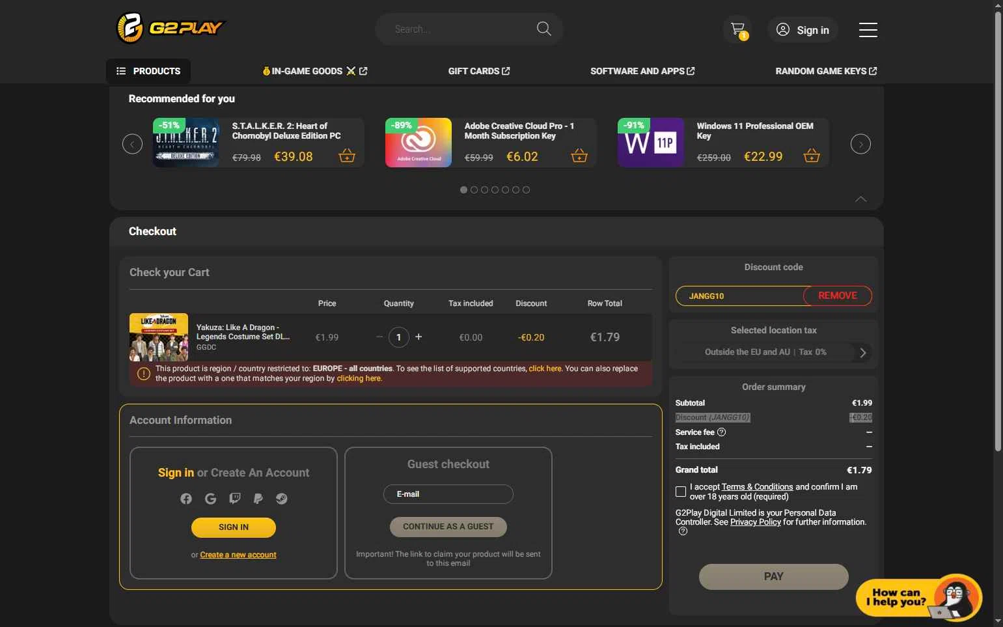Click the yellow SIGN IN button

pos(234,527)
